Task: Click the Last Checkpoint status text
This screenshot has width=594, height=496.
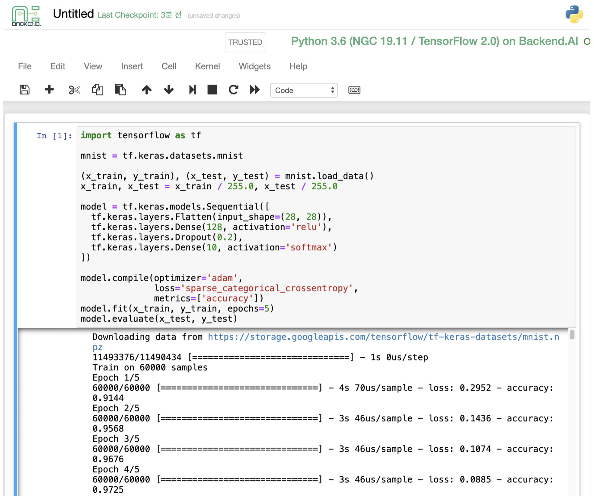Action: pyautogui.click(x=139, y=15)
